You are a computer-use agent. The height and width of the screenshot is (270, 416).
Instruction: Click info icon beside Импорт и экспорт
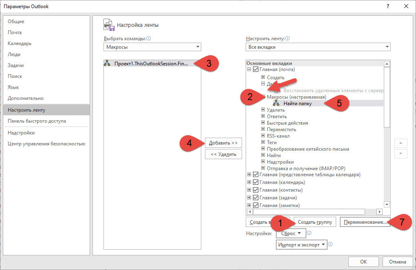pyautogui.click(x=330, y=244)
